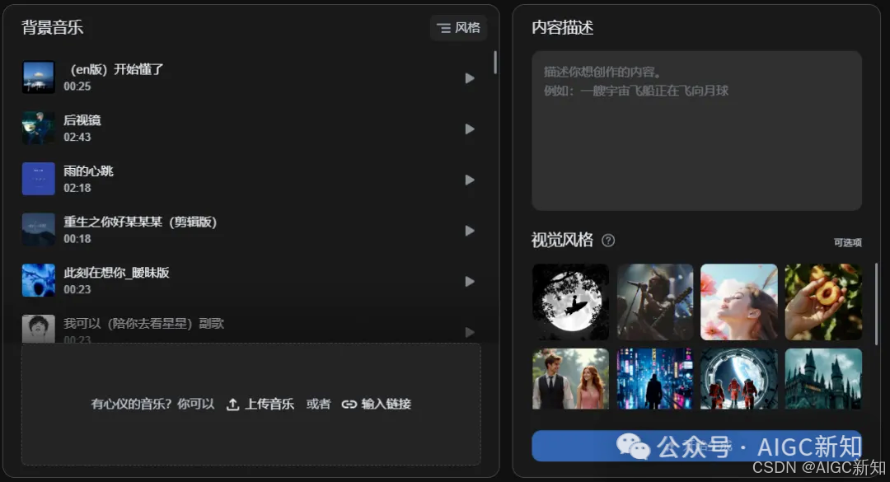Select the woman with flowers style

click(x=739, y=302)
